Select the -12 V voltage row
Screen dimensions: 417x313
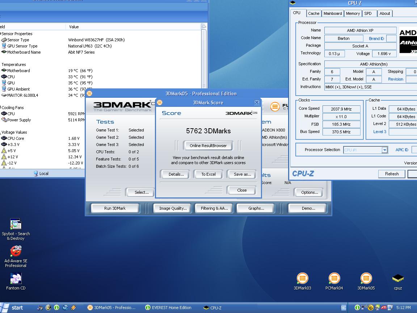tap(43, 163)
